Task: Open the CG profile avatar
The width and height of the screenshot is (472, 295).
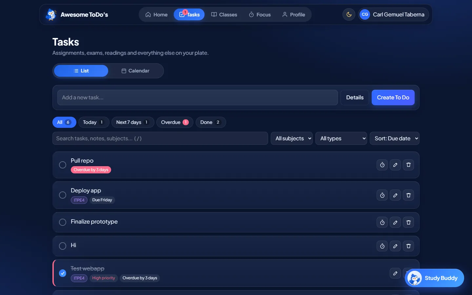Action: click(x=365, y=14)
